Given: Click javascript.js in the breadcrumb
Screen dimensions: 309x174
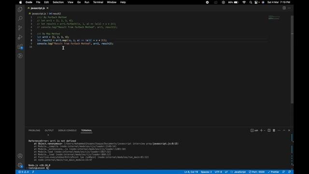Looking at the screenshot, I should click(x=39, y=14).
